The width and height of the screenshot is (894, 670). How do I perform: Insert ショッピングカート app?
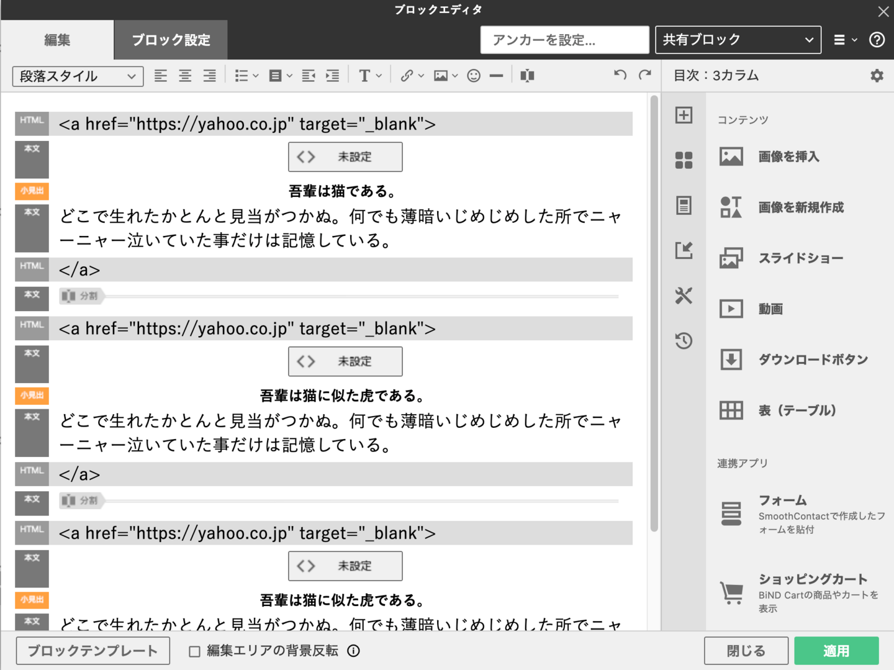point(800,593)
